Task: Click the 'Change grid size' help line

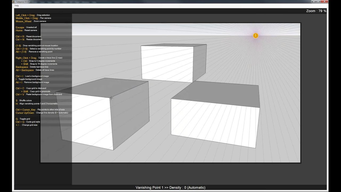Action: 30,125
